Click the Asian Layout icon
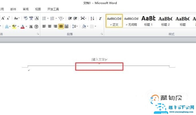196x115 pixels. point(82,18)
